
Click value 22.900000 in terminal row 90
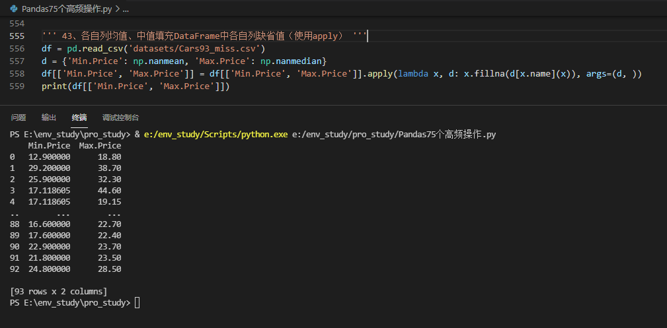coord(50,247)
